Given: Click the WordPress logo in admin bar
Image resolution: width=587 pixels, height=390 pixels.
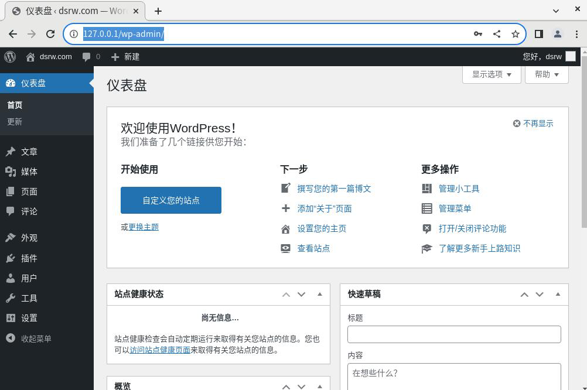Looking at the screenshot, I should (10, 57).
